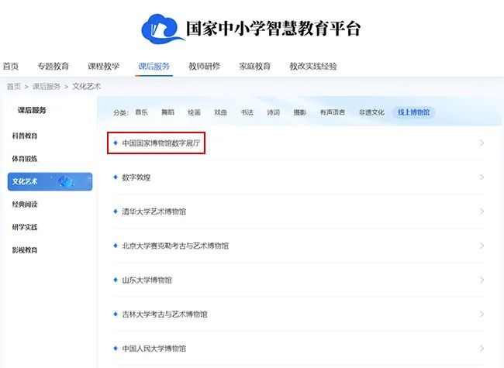Click 首页 in the breadcrumb
504x368 pixels.
click(x=14, y=86)
